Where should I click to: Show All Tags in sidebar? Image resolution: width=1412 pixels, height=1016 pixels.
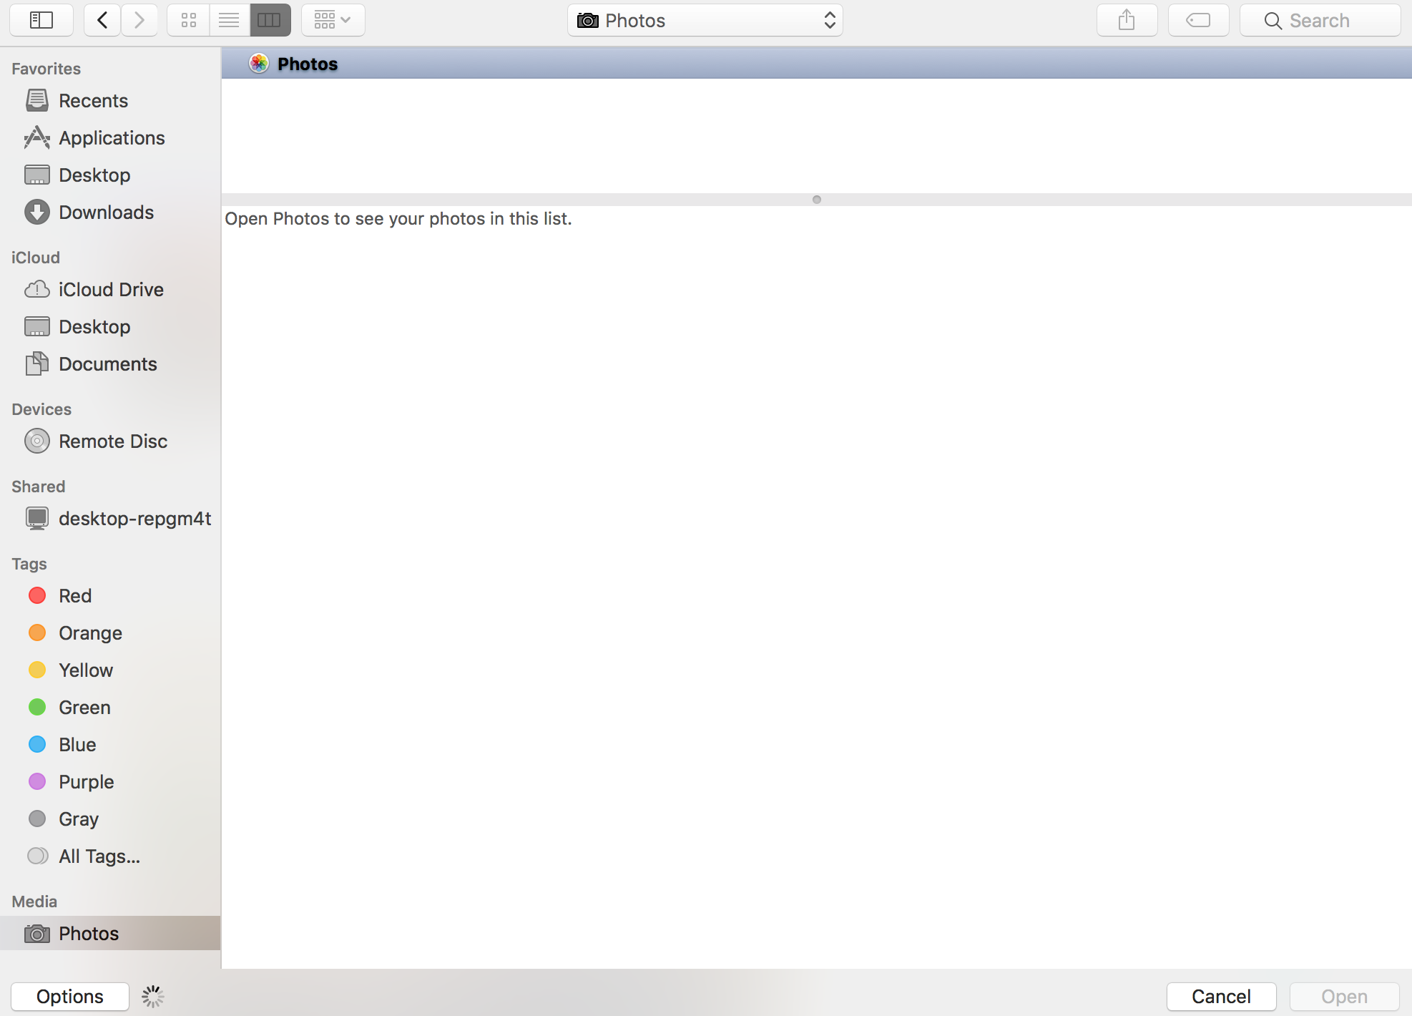pyautogui.click(x=99, y=856)
